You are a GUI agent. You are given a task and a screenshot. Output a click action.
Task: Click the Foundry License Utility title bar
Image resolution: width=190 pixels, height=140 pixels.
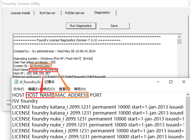point(96,4)
